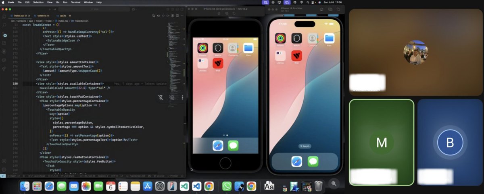Tap the iPhone SE physical home button

(x=225, y=163)
